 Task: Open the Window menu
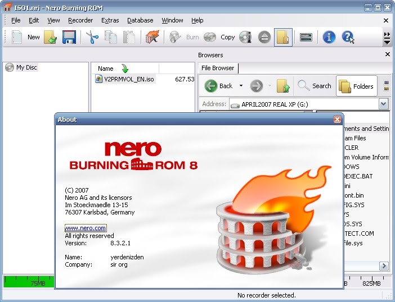[172, 20]
